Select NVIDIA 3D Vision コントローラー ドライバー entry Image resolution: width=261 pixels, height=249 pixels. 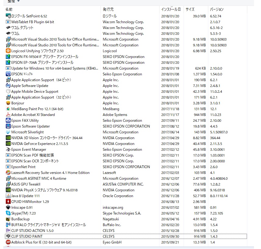(126, 138)
